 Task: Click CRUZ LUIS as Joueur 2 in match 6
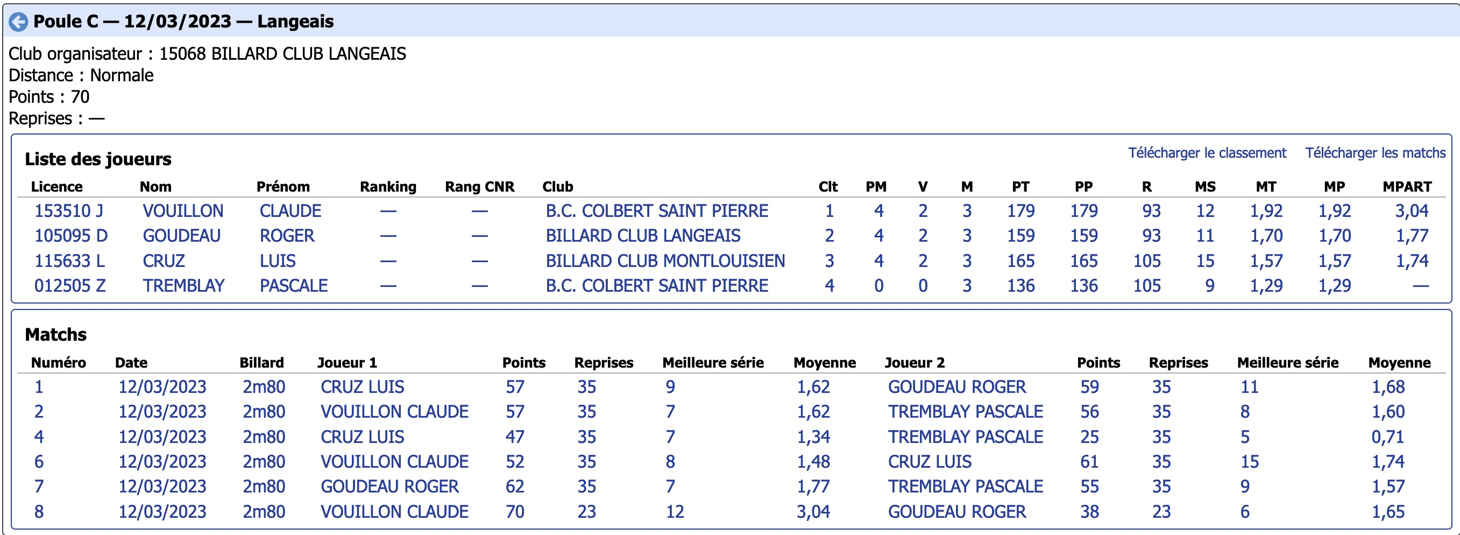929,462
